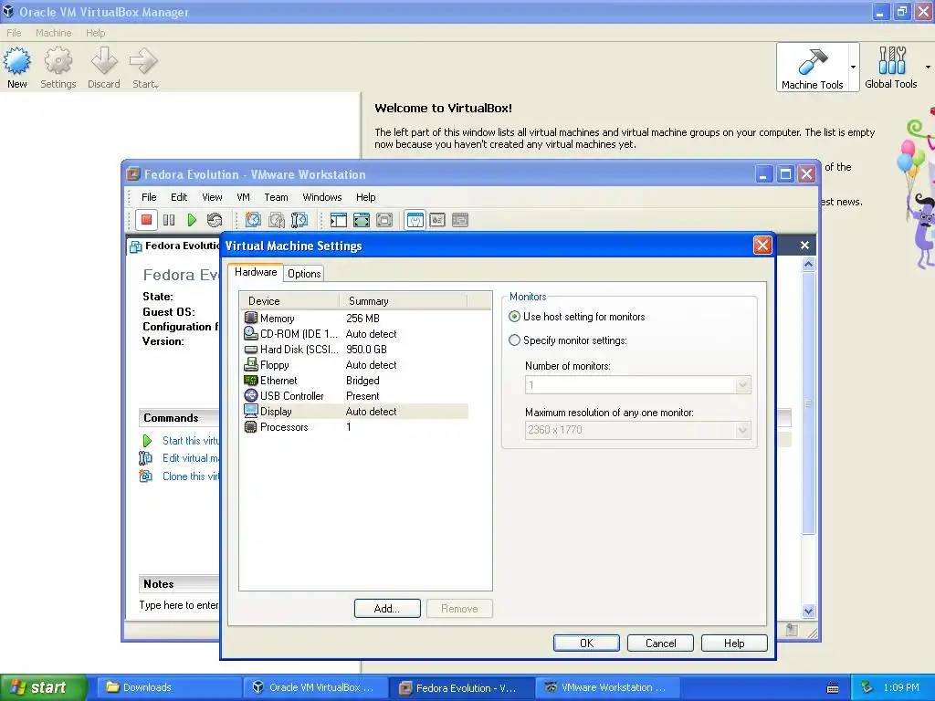Click the Quick Switch icon in VMware toolbar
Viewport: 935px width, 701px height.
(384, 220)
